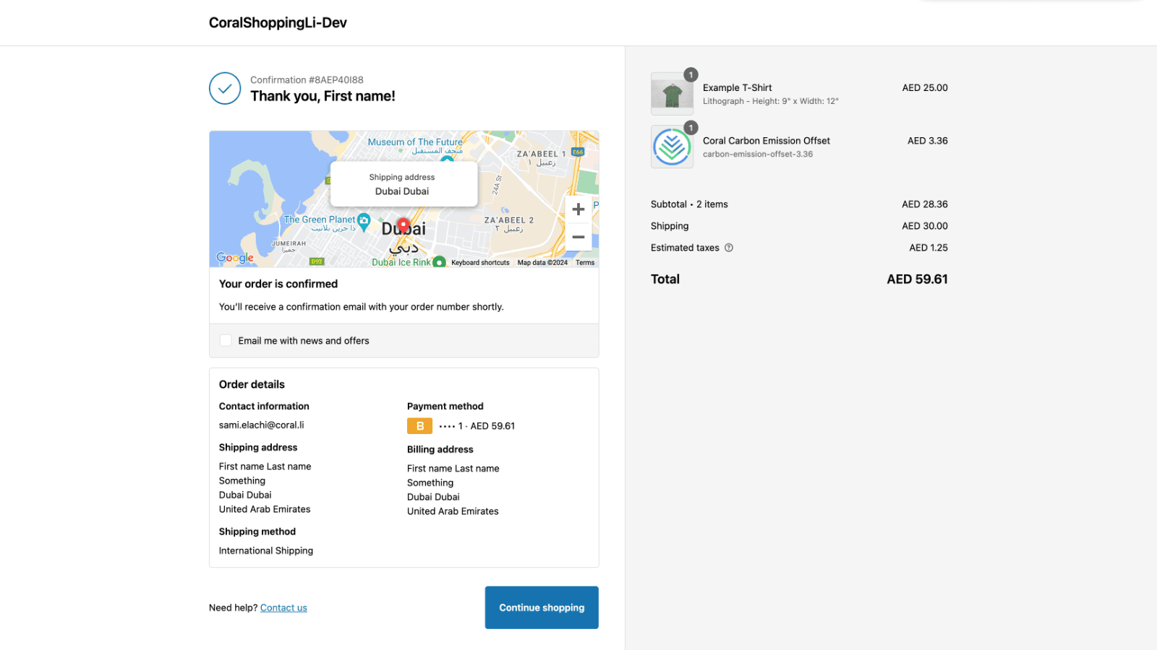The height and width of the screenshot is (650, 1157).
Task: Click the orange B payment card icon
Action: click(419, 426)
